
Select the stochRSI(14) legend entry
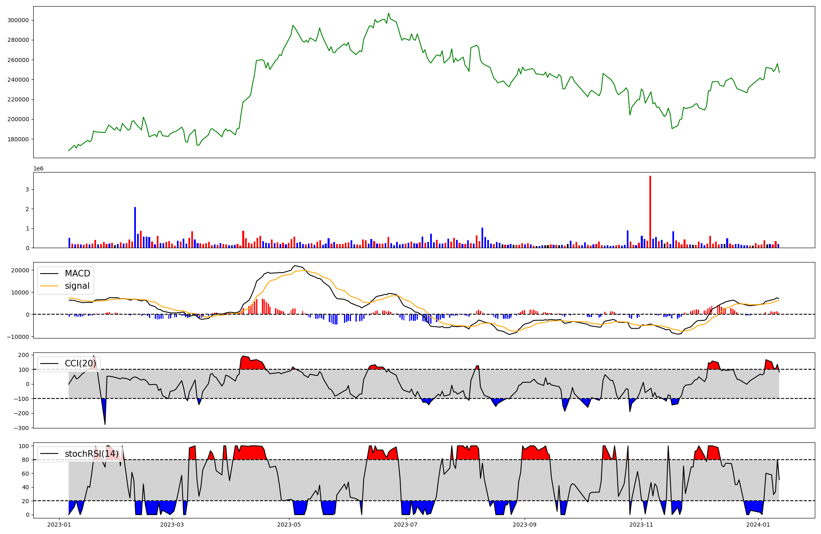(x=92, y=454)
